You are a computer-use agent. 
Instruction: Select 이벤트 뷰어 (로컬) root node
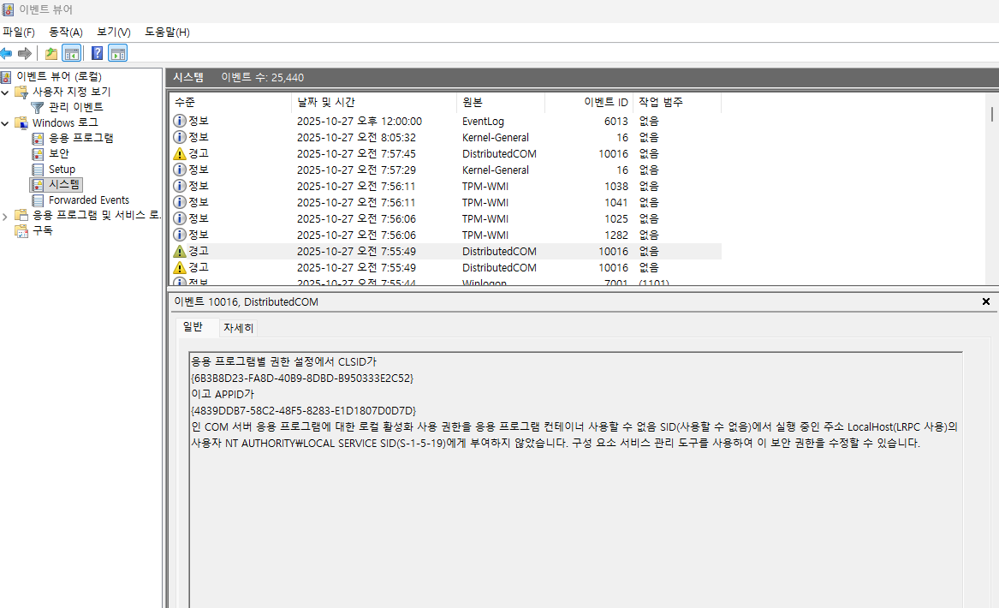click(58, 76)
